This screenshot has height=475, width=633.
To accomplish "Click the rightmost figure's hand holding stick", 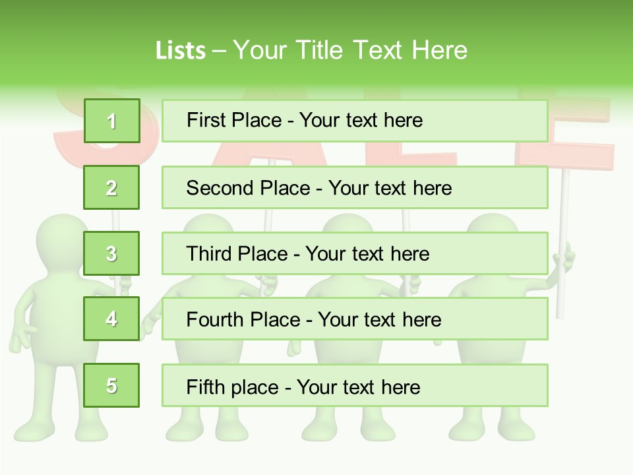I will (564, 261).
